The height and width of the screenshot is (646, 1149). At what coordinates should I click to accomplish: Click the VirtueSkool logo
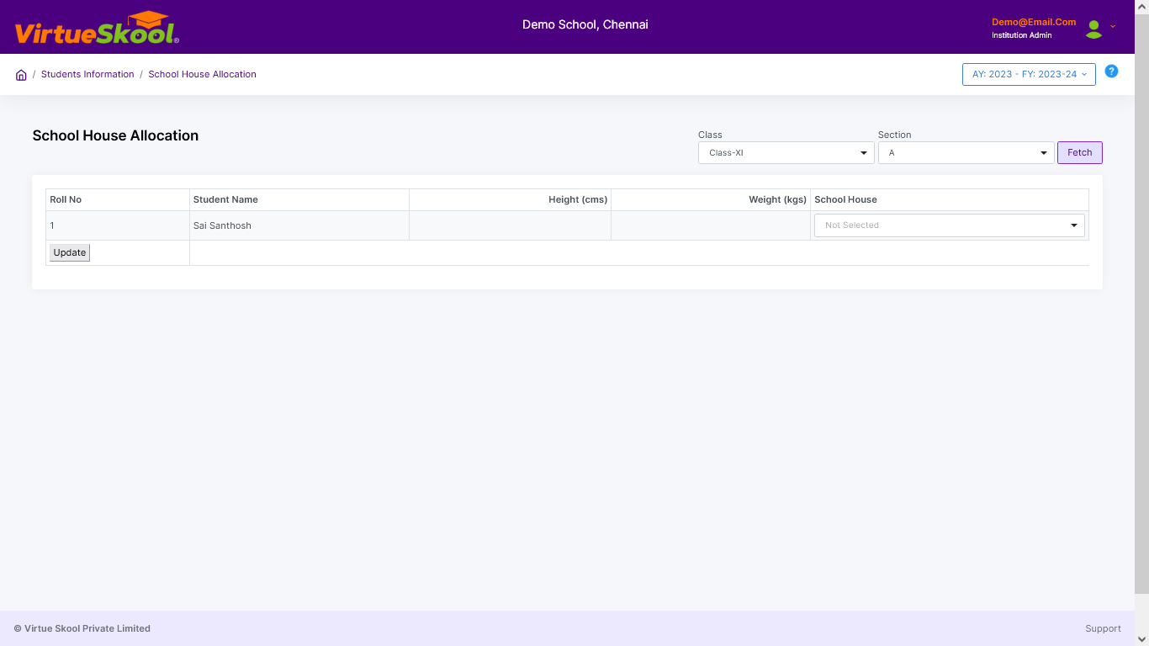(97, 28)
